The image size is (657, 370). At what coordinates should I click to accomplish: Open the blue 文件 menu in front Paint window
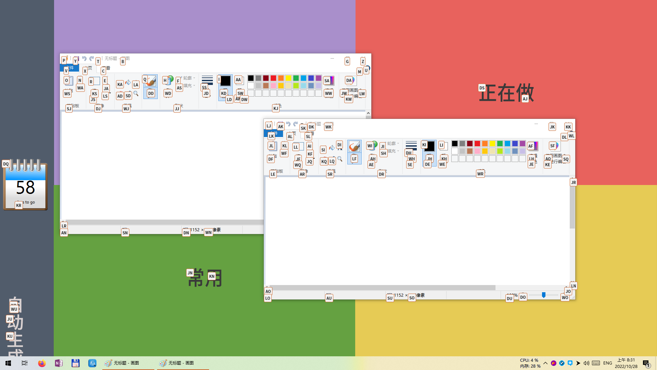pyautogui.click(x=273, y=133)
